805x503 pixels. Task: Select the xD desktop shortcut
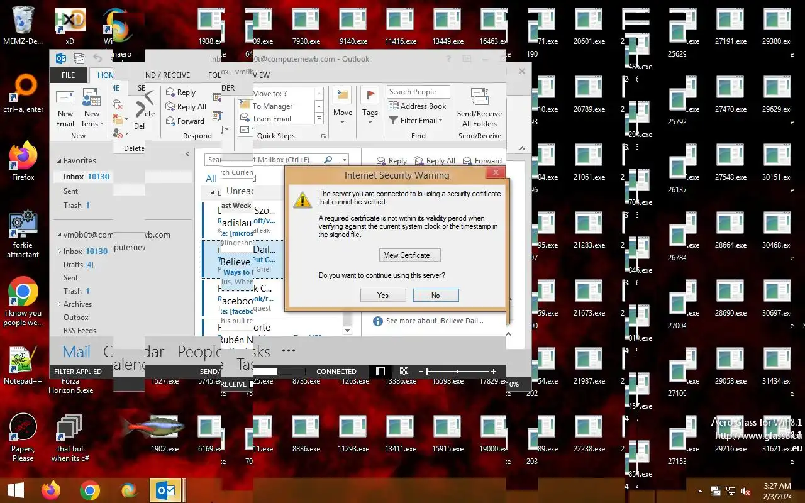(x=70, y=26)
